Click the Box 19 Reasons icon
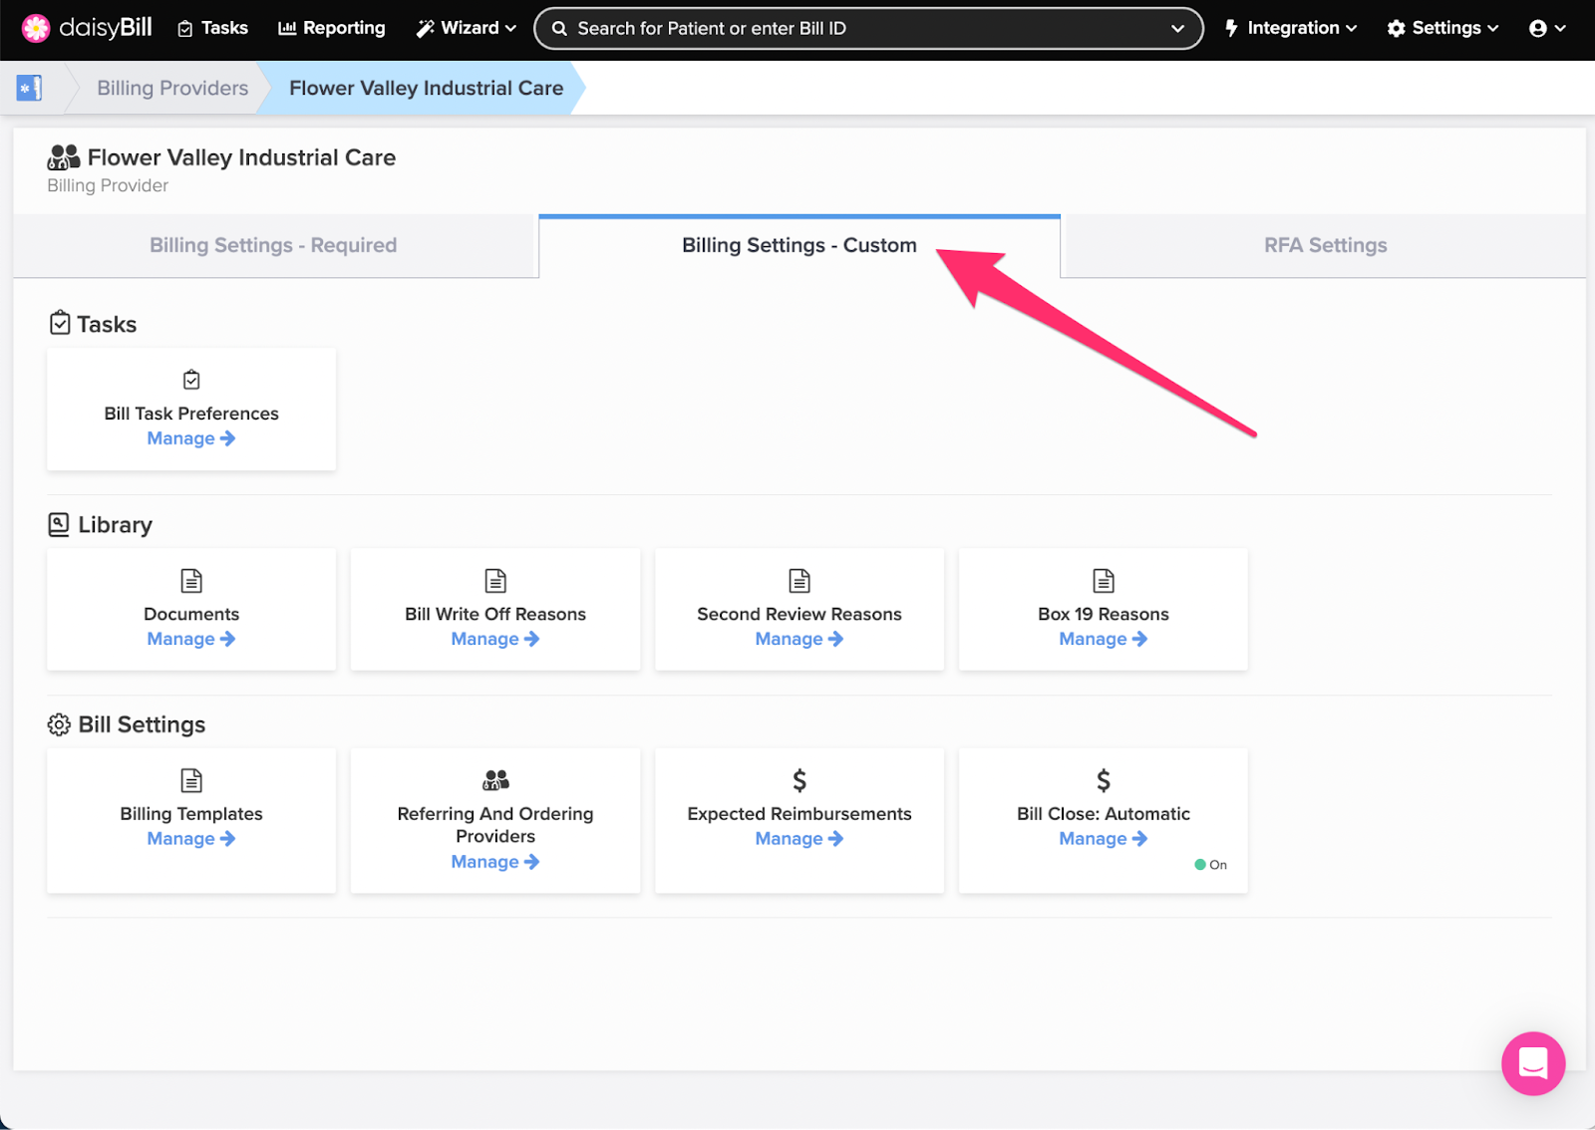 pos(1104,580)
